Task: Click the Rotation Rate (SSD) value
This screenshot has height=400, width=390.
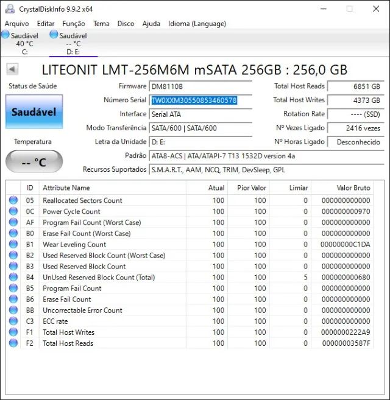Action: coord(356,114)
